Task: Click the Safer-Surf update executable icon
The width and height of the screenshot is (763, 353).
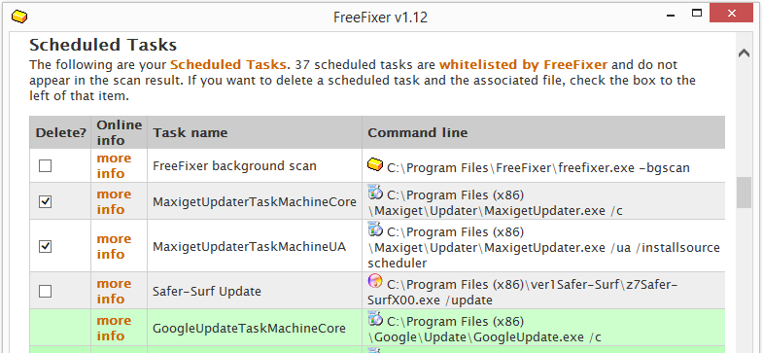Action: coord(375,281)
